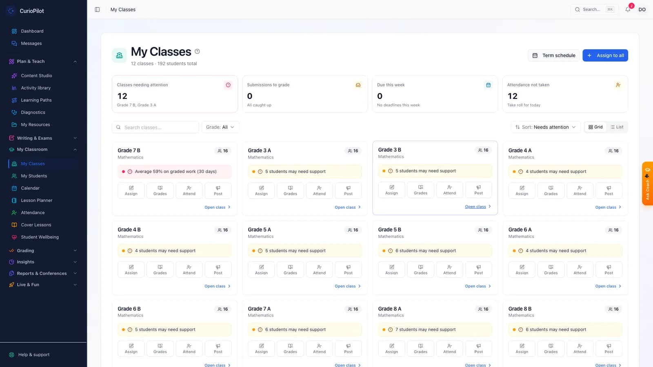Open Grades for the Grade 3 A class

[x=290, y=190]
